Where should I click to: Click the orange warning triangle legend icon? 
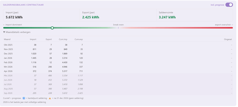click(x=50, y=98)
